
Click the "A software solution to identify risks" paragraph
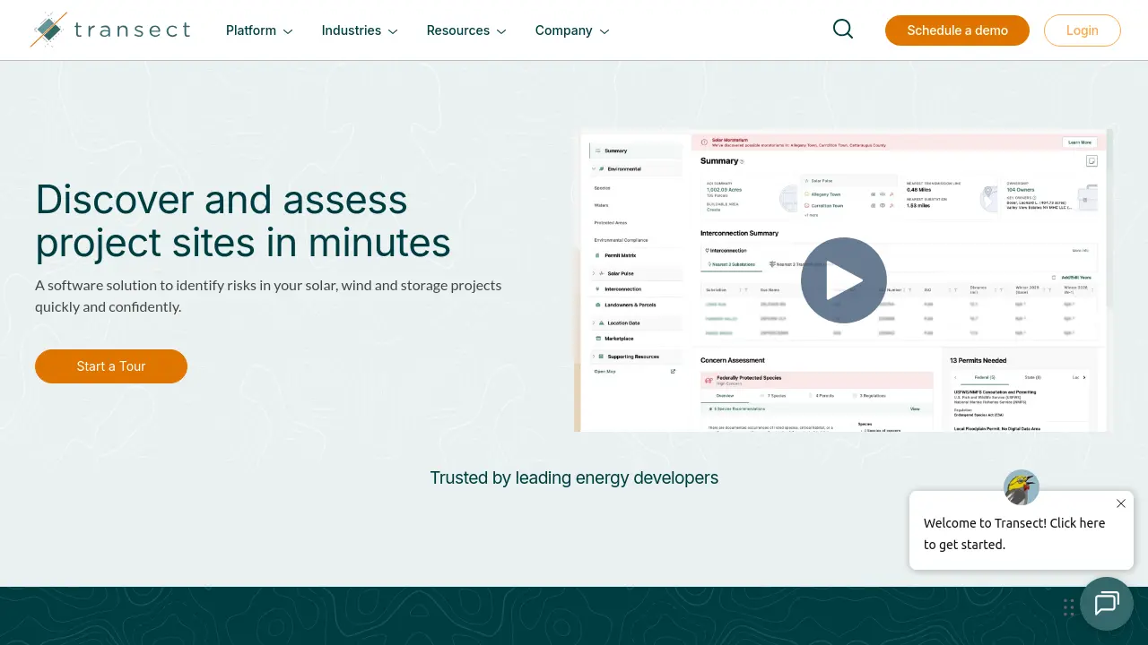point(268,296)
